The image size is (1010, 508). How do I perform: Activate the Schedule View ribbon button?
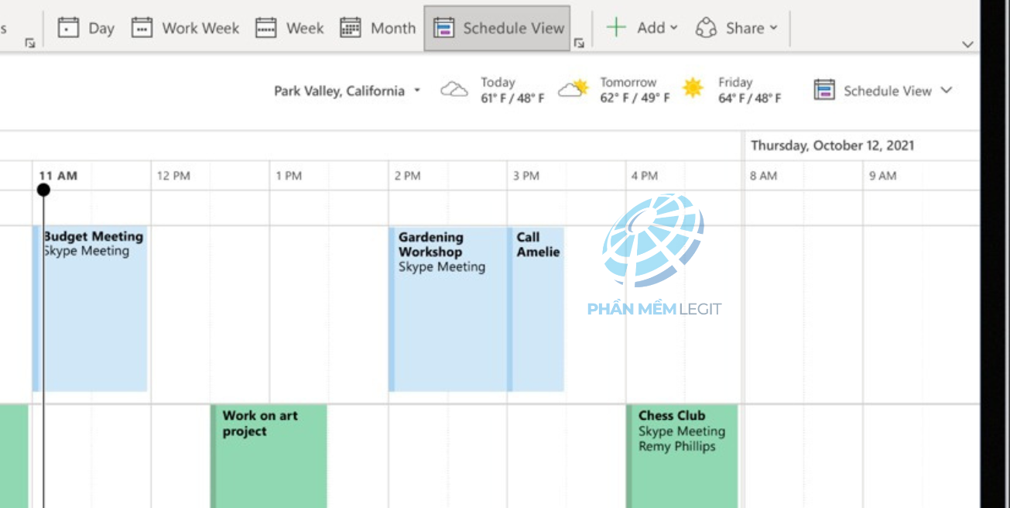point(498,28)
